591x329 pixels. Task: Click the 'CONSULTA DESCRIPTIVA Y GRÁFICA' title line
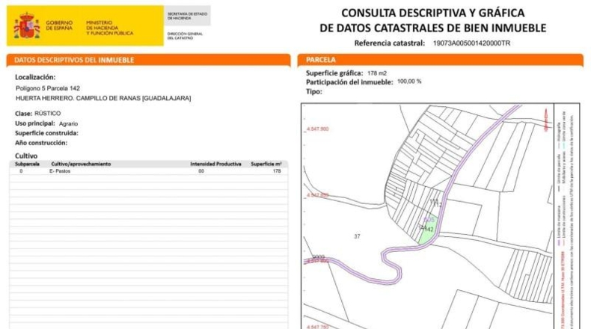click(432, 13)
